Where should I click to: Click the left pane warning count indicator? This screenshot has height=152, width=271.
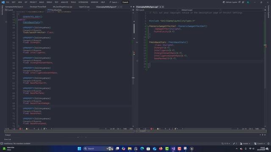[x=27, y=129]
